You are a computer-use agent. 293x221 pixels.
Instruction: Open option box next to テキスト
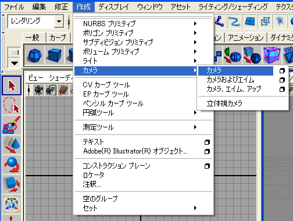pyautogui.click(x=207, y=142)
